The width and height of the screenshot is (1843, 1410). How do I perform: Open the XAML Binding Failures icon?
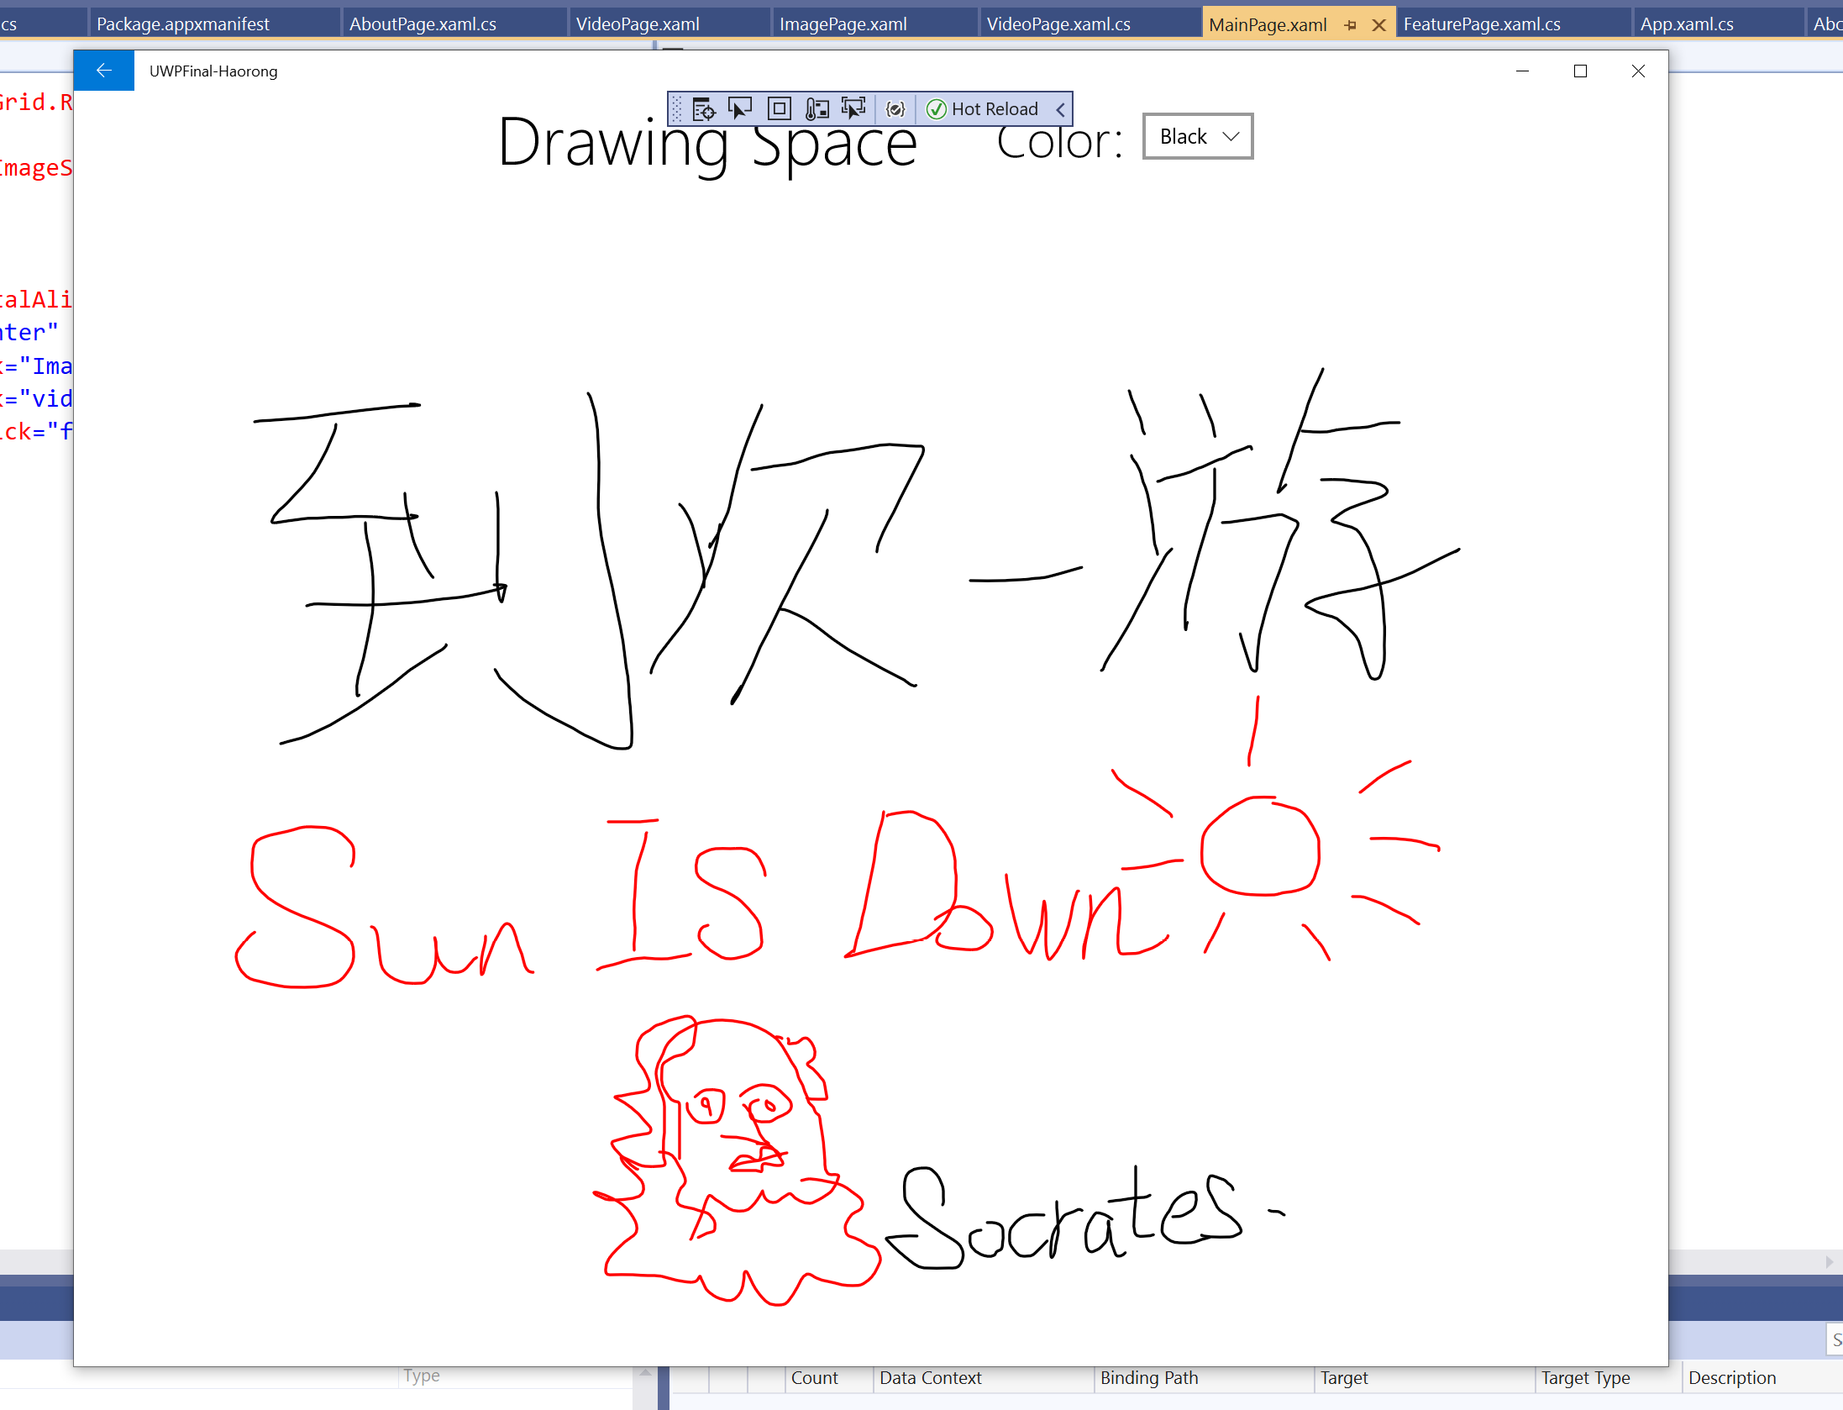895,109
